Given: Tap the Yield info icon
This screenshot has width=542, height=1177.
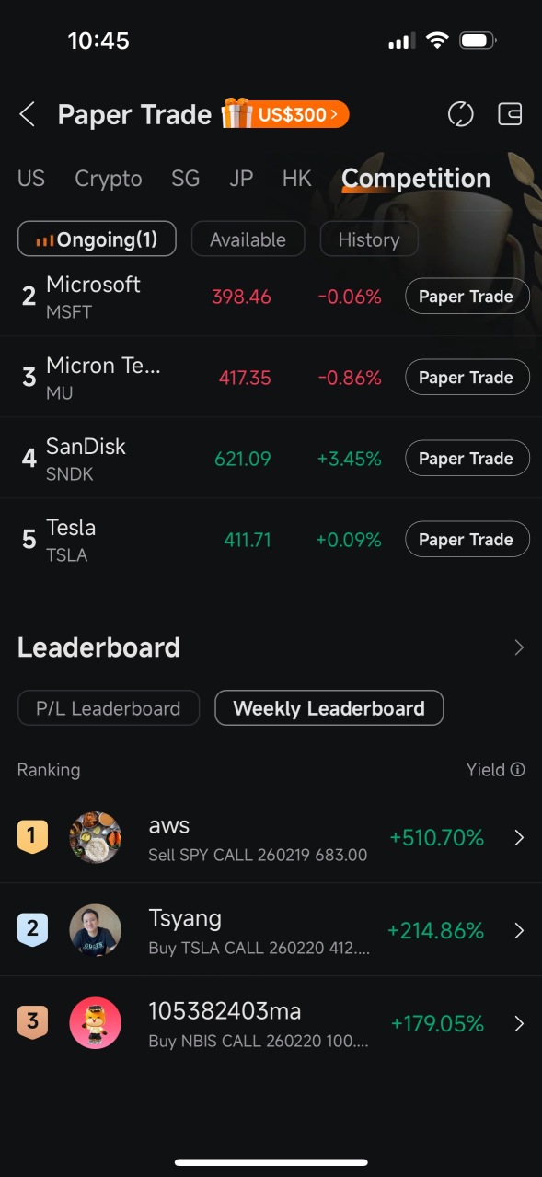Looking at the screenshot, I should (x=518, y=770).
